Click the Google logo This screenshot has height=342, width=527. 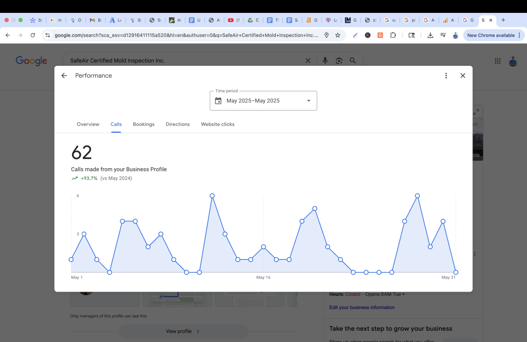click(31, 61)
